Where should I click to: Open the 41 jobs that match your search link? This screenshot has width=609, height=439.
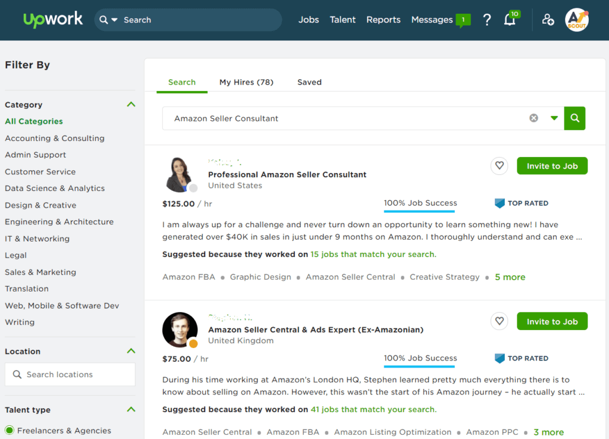tap(373, 409)
